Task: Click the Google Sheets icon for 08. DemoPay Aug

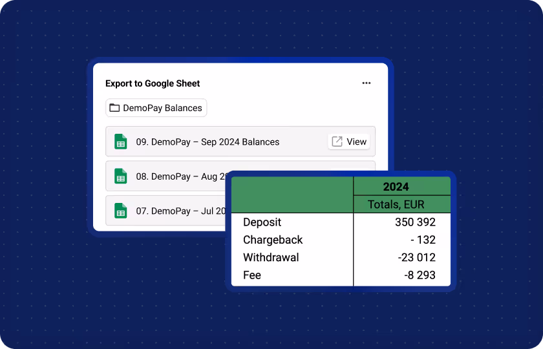Action: (x=120, y=176)
